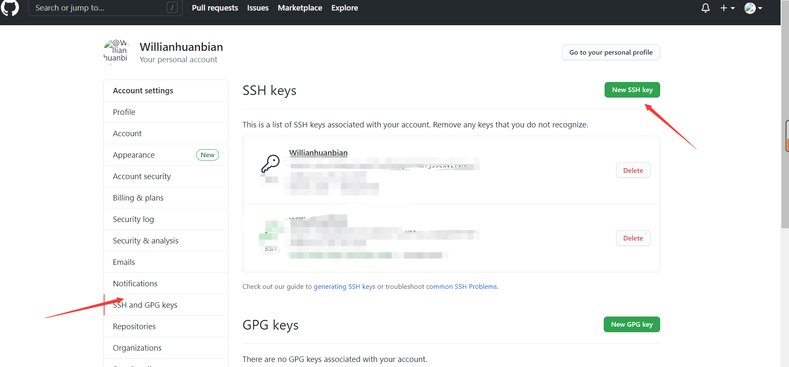This screenshot has height=367, width=789.
Task: Select Profile in settings sidebar
Action: 166,112
